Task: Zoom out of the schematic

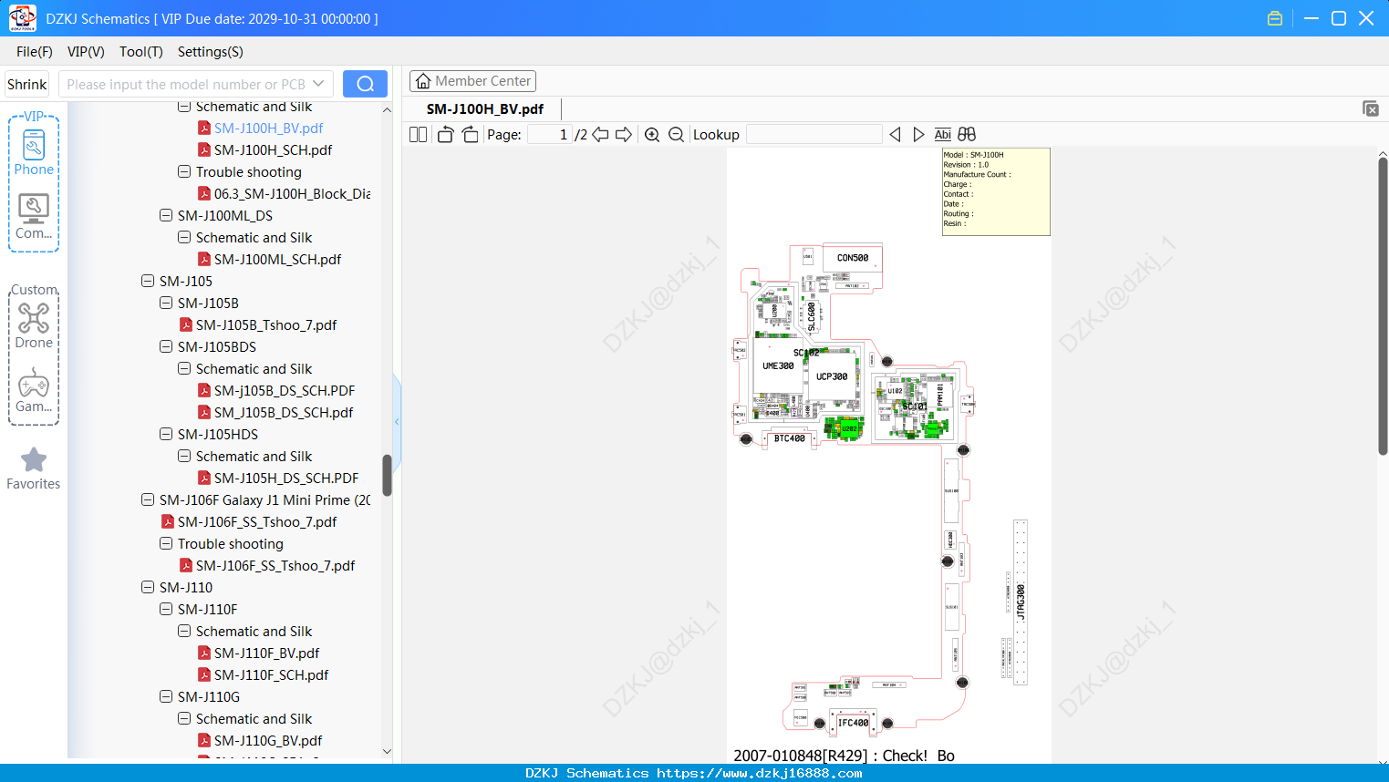Action: [676, 135]
